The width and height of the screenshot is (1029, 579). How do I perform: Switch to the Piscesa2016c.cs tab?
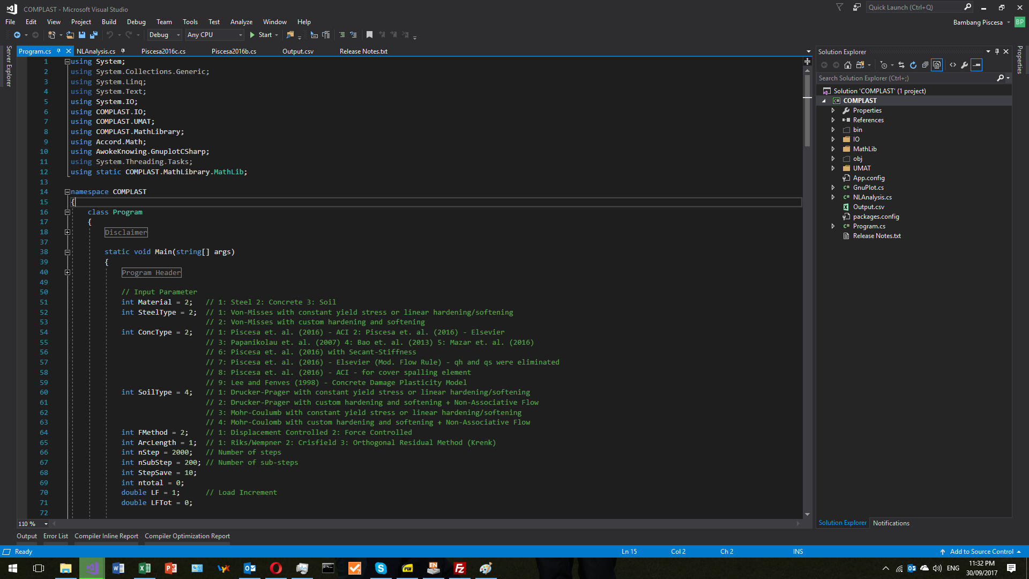pos(163,51)
